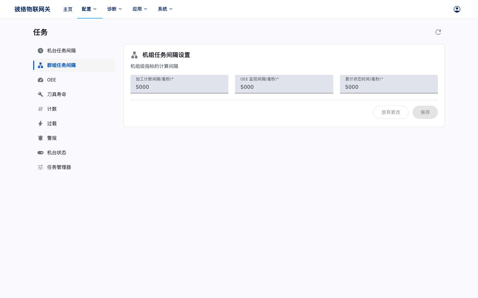Switch to the OEE sidebar section
Viewport: 478px width, 298px height.
(x=74, y=80)
